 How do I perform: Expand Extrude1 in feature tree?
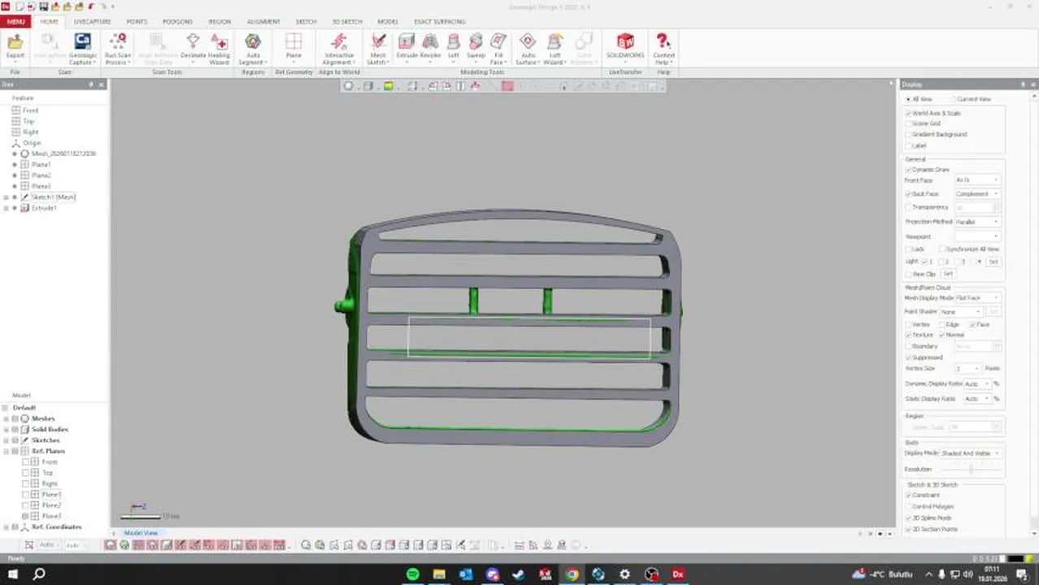point(6,208)
